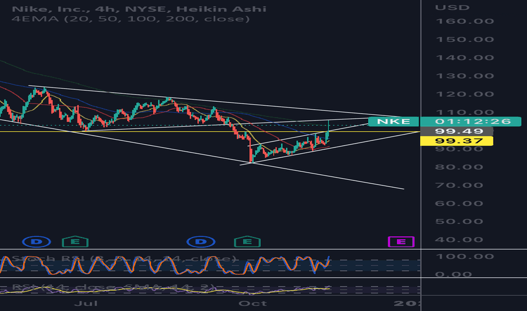Viewport: 527px width, 311px height.
Task: Click the first green earnings E marker near Jul
Action: point(75,241)
